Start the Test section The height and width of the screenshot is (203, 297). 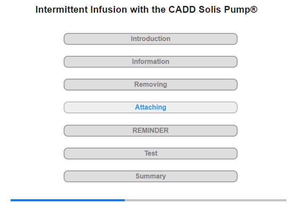click(x=150, y=154)
